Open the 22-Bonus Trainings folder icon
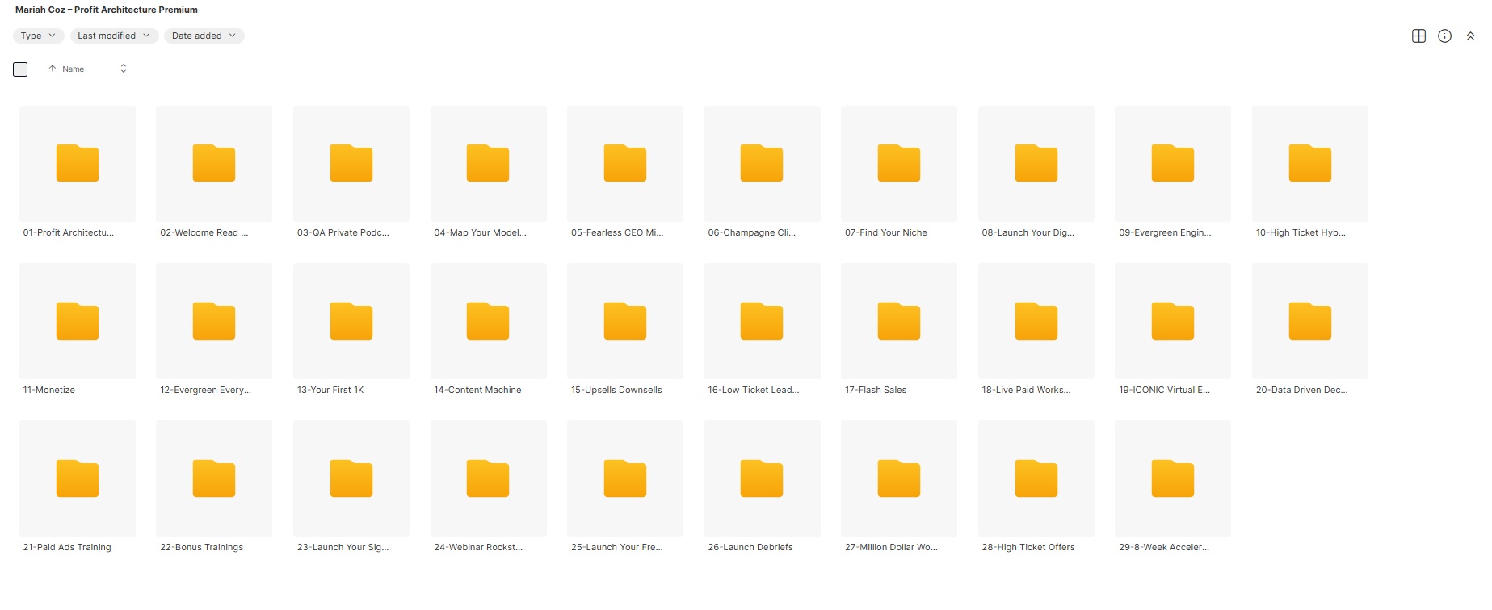This screenshot has height=610, width=1492. pyautogui.click(x=214, y=478)
